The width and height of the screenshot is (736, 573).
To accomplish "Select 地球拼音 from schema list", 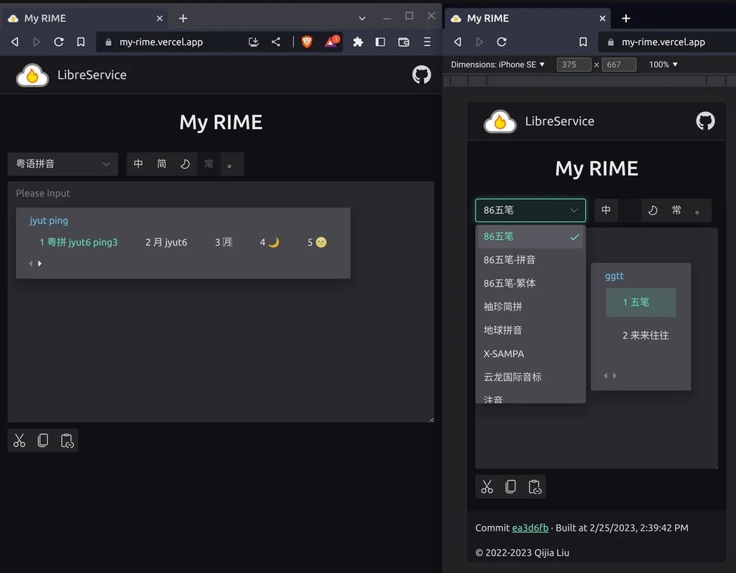I will (x=503, y=330).
